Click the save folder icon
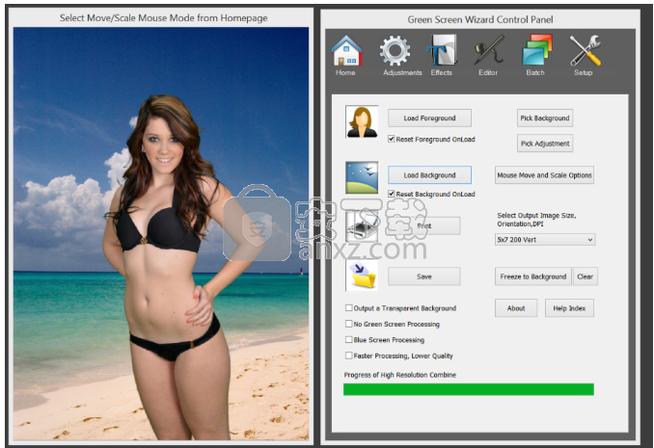The height and width of the screenshot is (448, 654). [362, 276]
